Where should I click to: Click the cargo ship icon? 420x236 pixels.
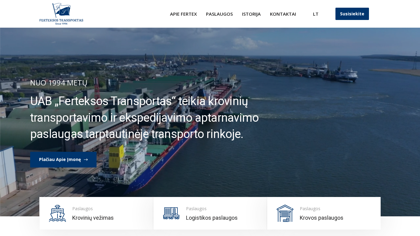(x=57, y=213)
